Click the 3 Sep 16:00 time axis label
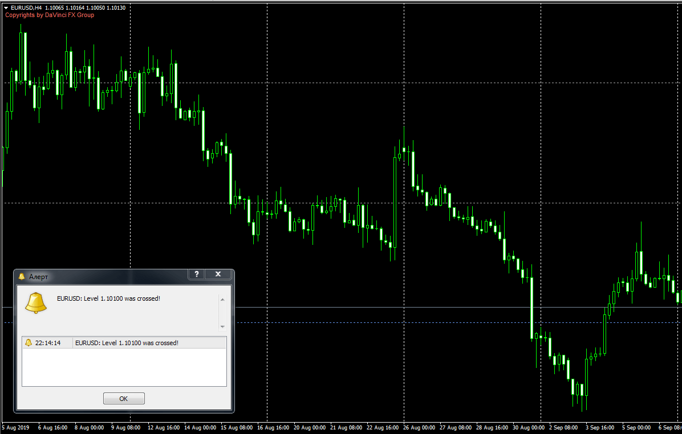Image resolution: width=682 pixels, height=434 pixels. click(x=600, y=428)
